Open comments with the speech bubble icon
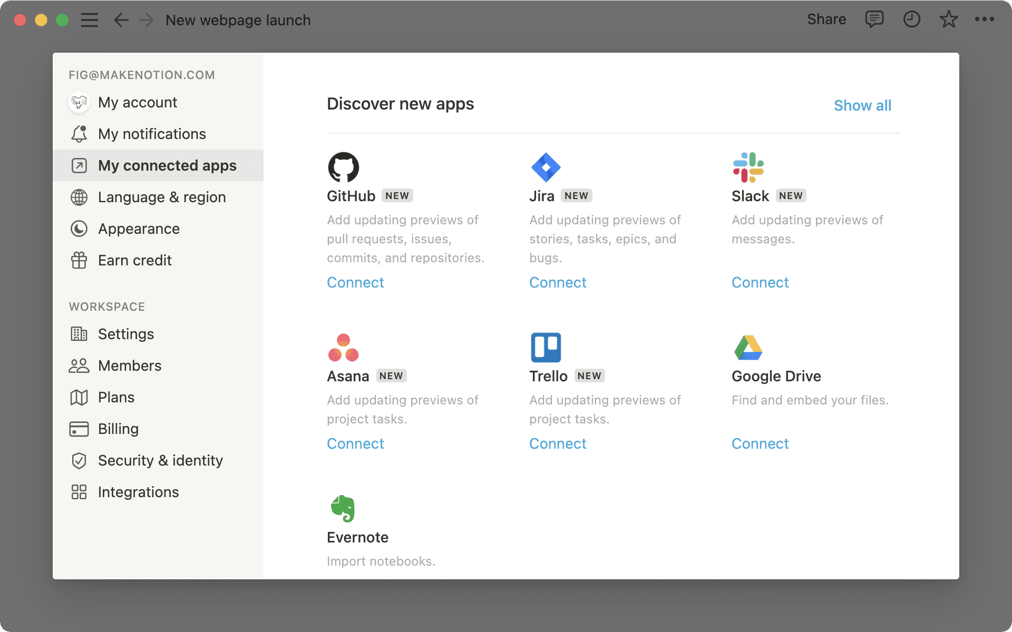Image resolution: width=1012 pixels, height=632 pixels. 874,19
